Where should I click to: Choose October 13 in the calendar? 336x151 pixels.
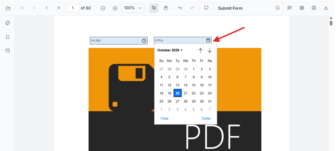[x=178, y=85]
